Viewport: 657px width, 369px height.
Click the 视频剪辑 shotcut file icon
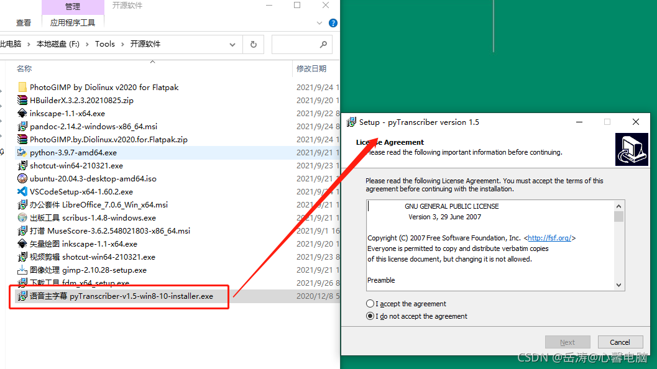tap(22, 257)
